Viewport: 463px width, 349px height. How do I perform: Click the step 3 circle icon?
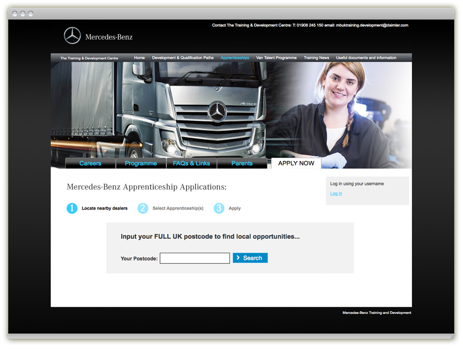pyautogui.click(x=219, y=208)
